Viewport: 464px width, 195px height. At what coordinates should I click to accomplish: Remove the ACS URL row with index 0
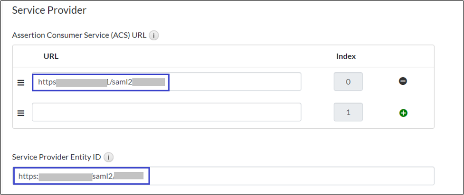click(403, 81)
